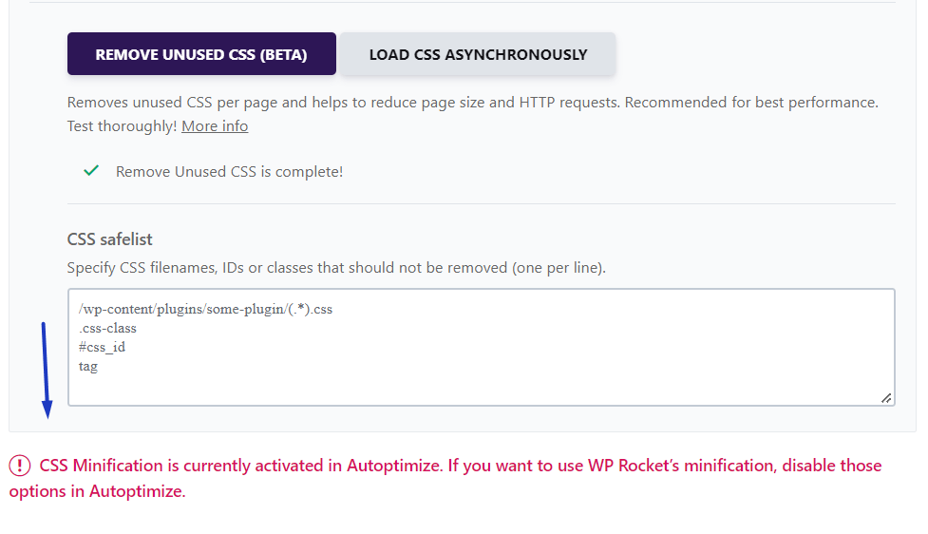Click the #css_id entry in safelist
Viewport: 928px width, 534px height.
[x=102, y=347]
